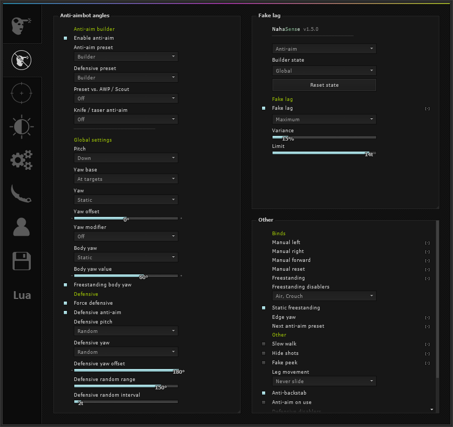This screenshot has height=427, width=453.
Task: Toggle Freestanding body yaw checkbox
Action: pyautogui.click(x=65, y=285)
